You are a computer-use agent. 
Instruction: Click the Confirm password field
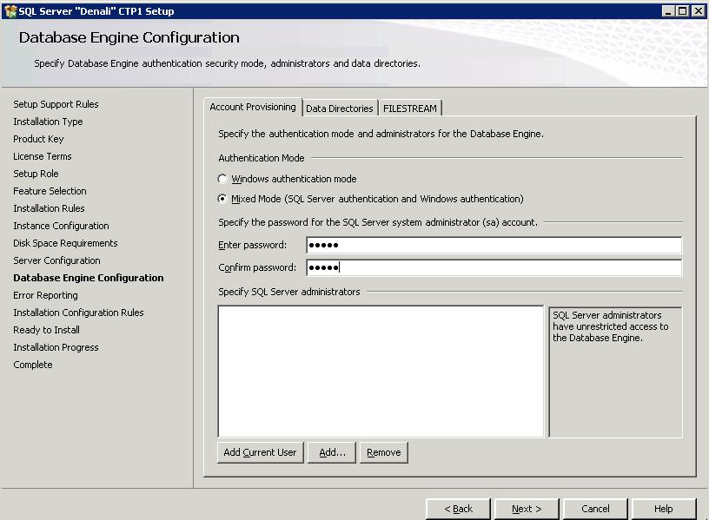click(494, 267)
